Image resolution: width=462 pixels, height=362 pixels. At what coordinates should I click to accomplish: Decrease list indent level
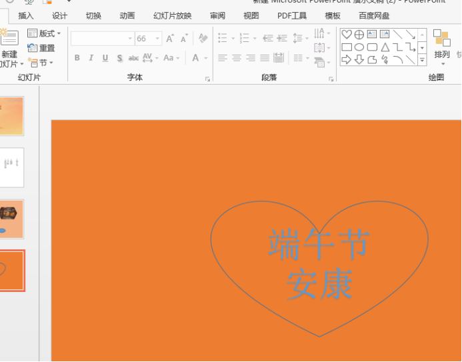(x=267, y=38)
